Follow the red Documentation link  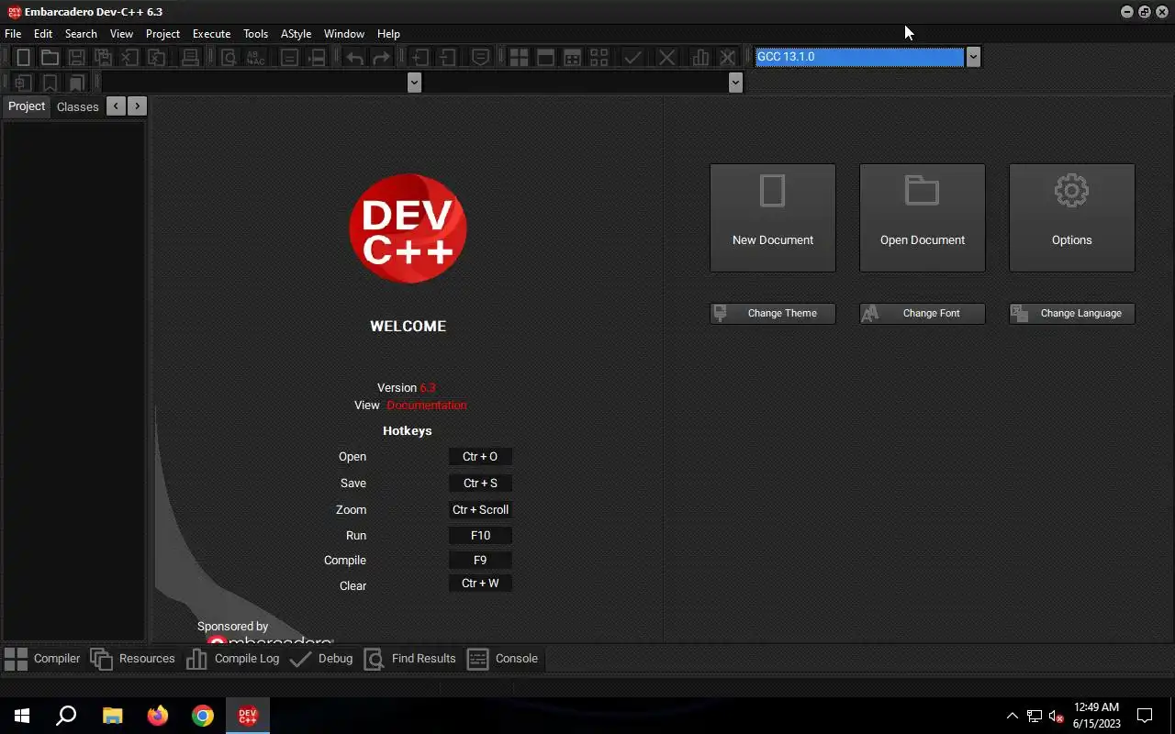pyautogui.click(x=426, y=405)
